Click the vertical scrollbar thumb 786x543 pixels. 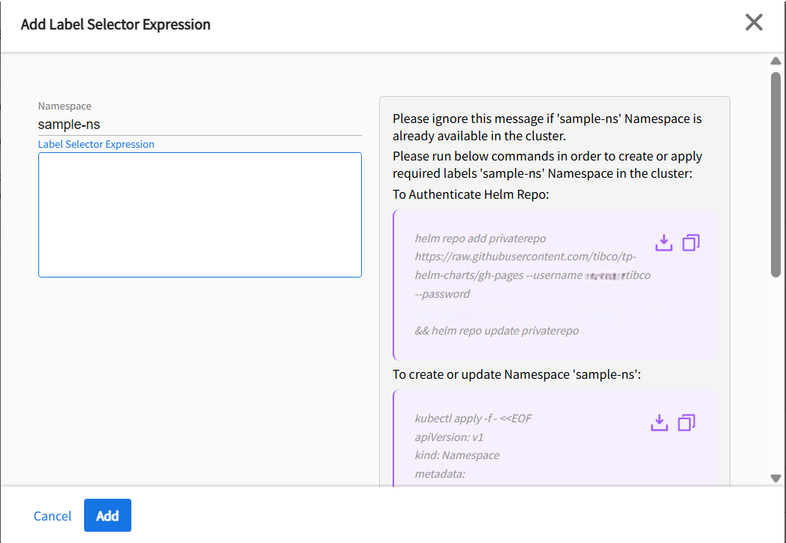coord(775,172)
